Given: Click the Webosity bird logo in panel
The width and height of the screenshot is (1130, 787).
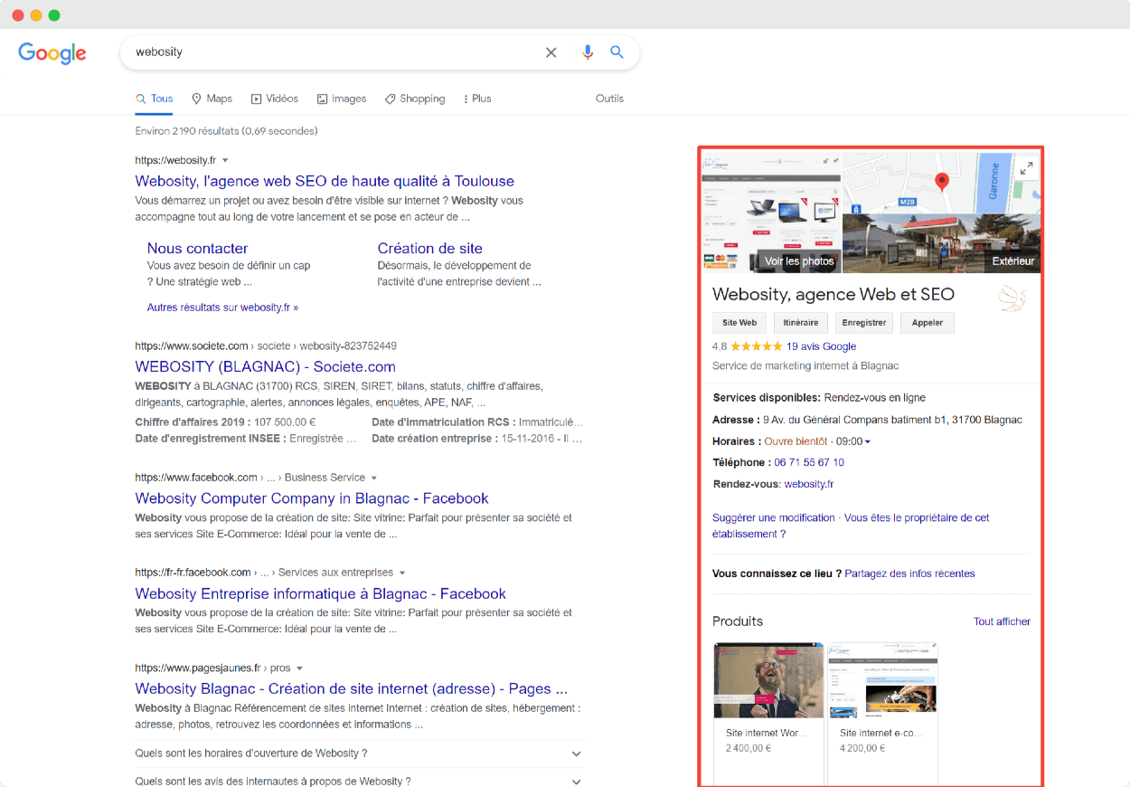Looking at the screenshot, I should pyautogui.click(x=1012, y=299).
